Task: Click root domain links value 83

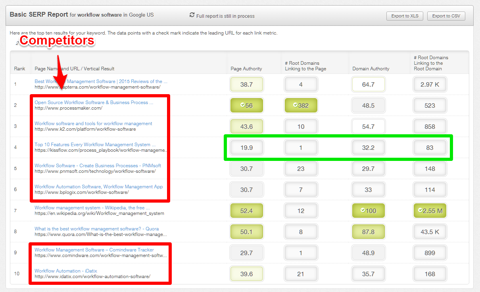Action: point(430,148)
